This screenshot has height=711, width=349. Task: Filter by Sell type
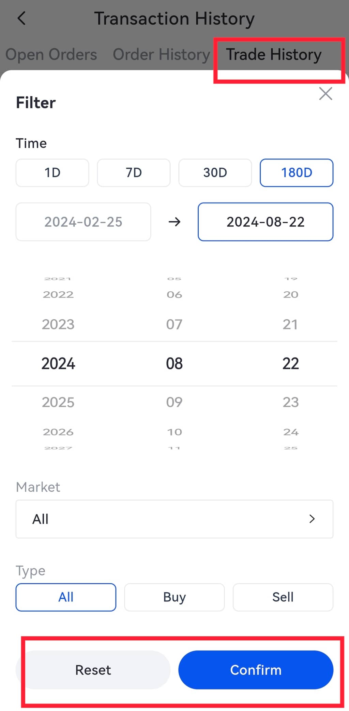283,597
